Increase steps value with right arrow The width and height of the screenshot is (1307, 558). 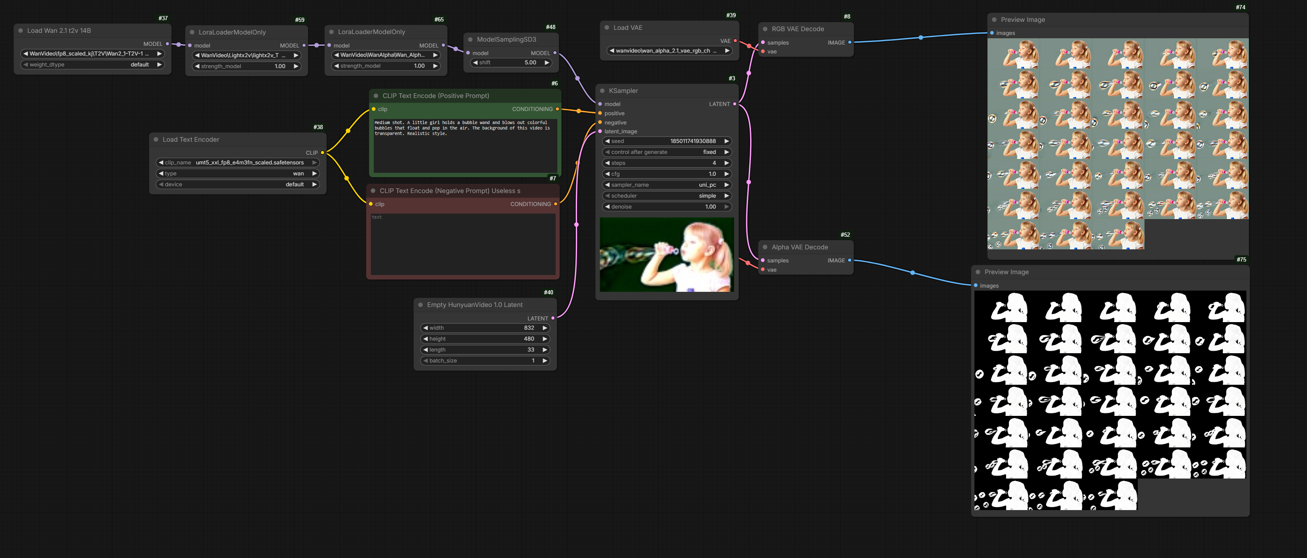tap(727, 163)
